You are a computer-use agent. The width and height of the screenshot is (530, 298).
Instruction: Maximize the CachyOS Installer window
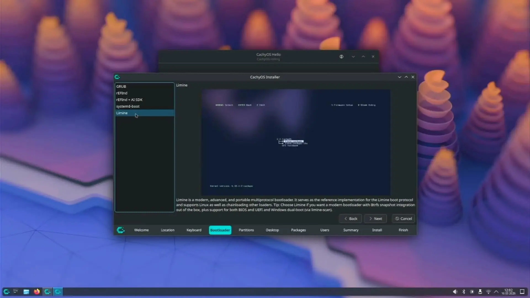406,77
